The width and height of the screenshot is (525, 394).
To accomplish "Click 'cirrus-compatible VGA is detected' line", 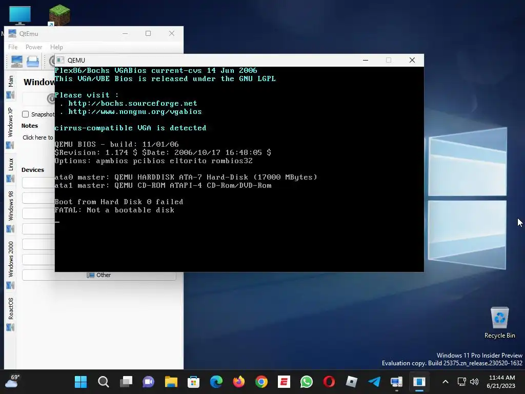I will click(x=130, y=128).
